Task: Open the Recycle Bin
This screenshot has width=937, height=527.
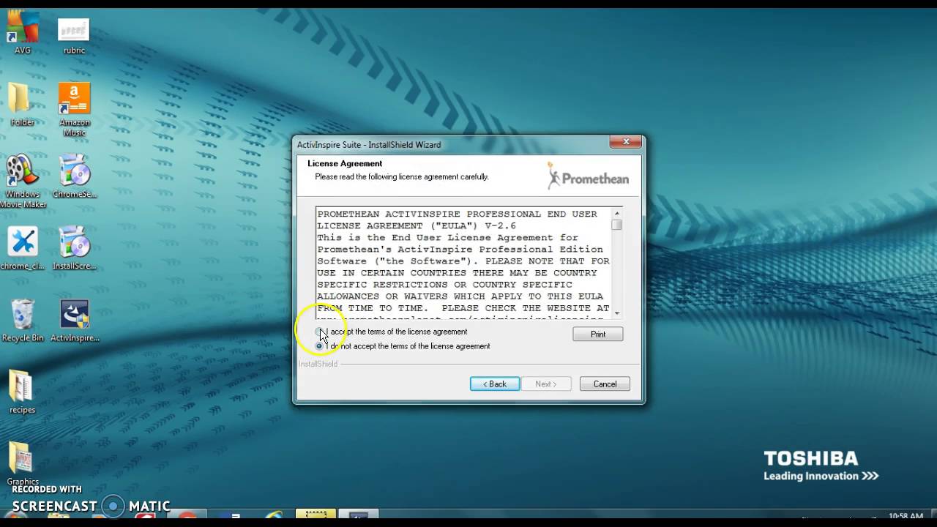Action: pyautogui.click(x=22, y=321)
